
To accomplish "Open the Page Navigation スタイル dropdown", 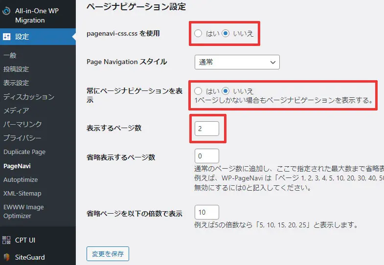I will click(x=237, y=62).
